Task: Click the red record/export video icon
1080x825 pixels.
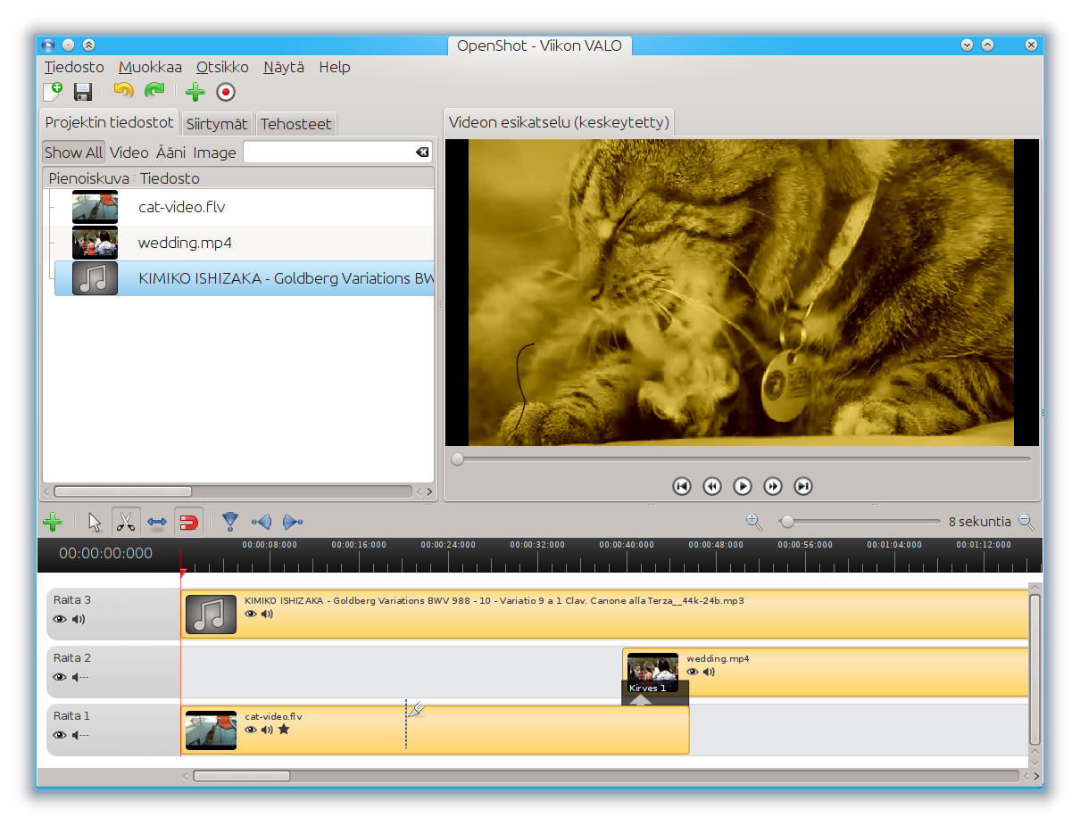Action: coord(226,91)
